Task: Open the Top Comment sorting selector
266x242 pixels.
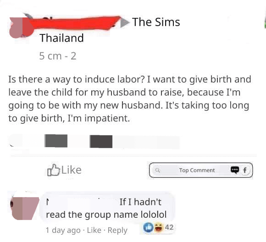Action: coord(201,170)
